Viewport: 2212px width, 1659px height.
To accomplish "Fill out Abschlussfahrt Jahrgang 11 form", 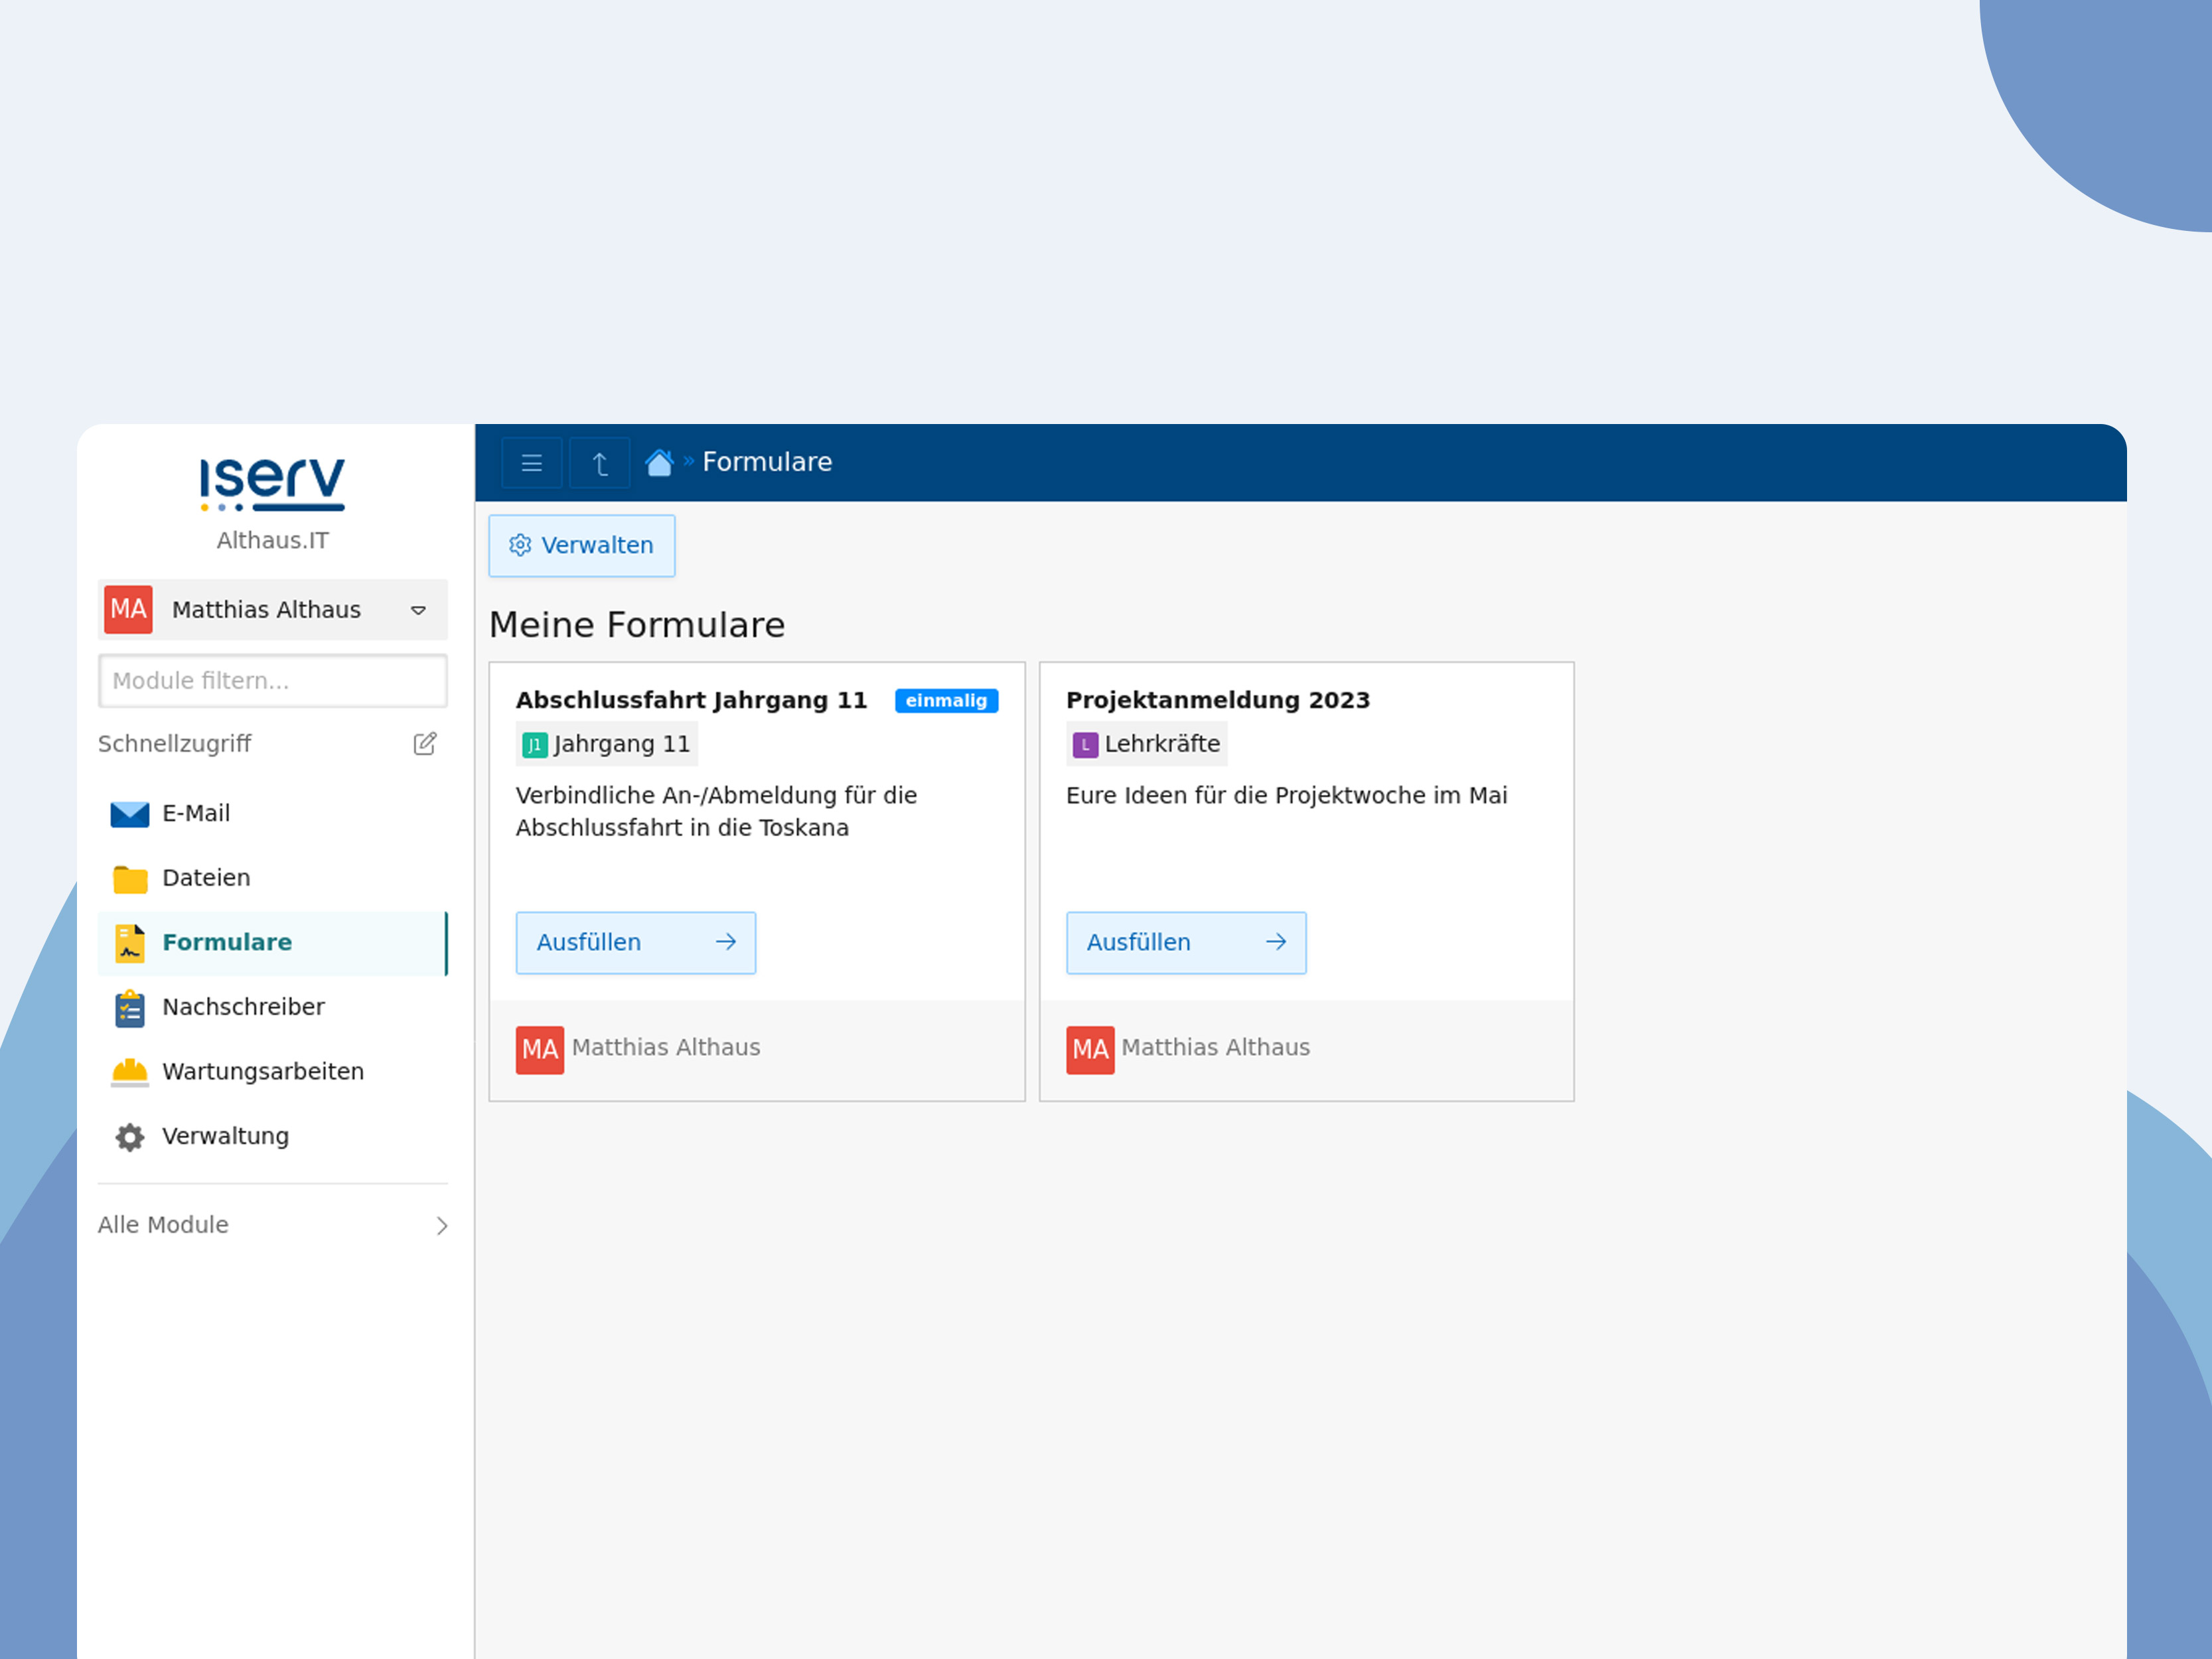I will tap(636, 943).
